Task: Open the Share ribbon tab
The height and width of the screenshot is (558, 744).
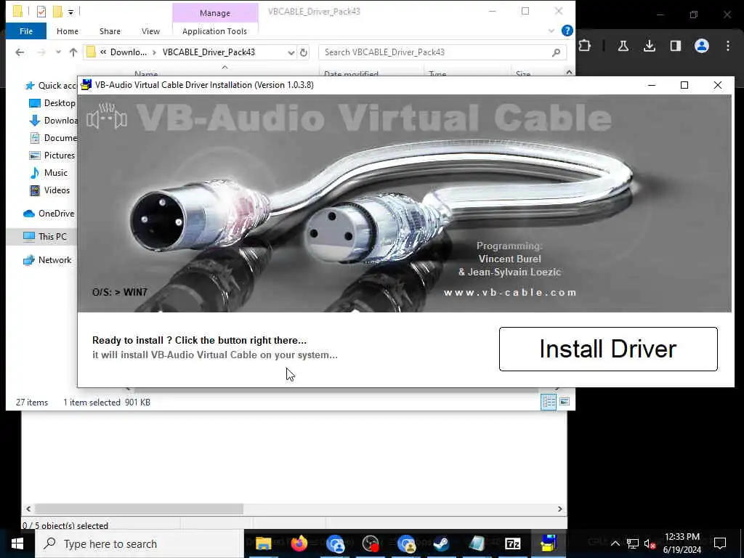Action: (x=110, y=31)
